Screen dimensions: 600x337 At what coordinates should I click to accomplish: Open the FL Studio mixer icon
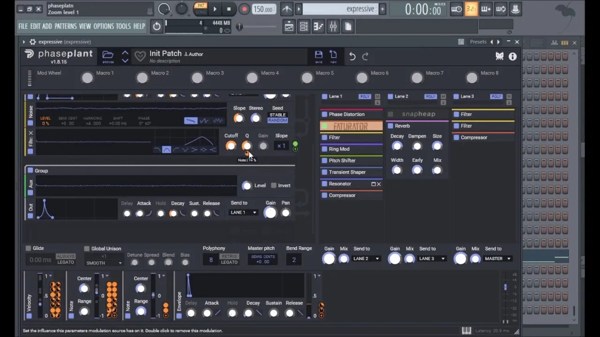(x=333, y=27)
